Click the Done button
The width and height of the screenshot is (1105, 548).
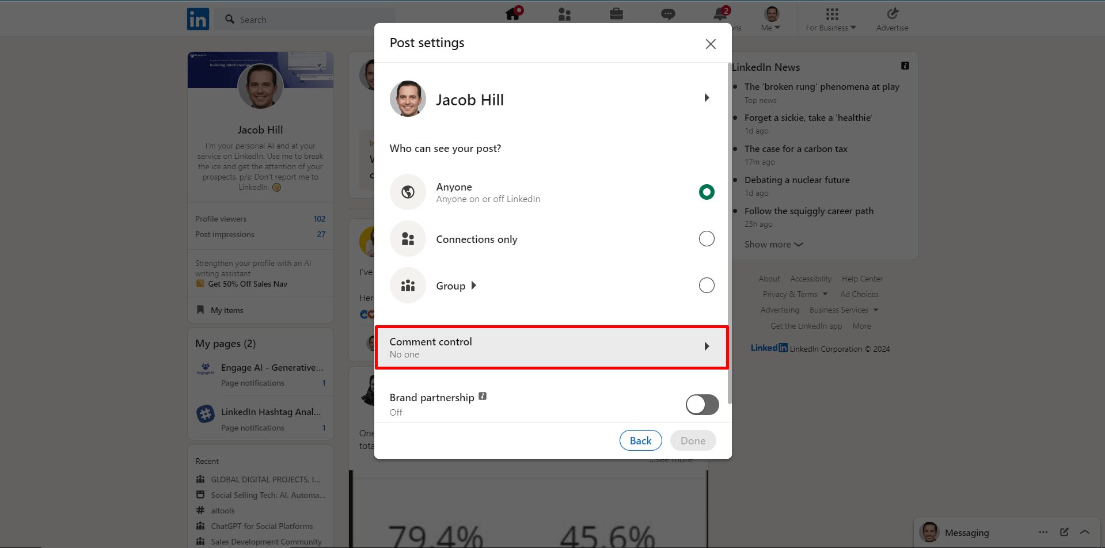693,440
